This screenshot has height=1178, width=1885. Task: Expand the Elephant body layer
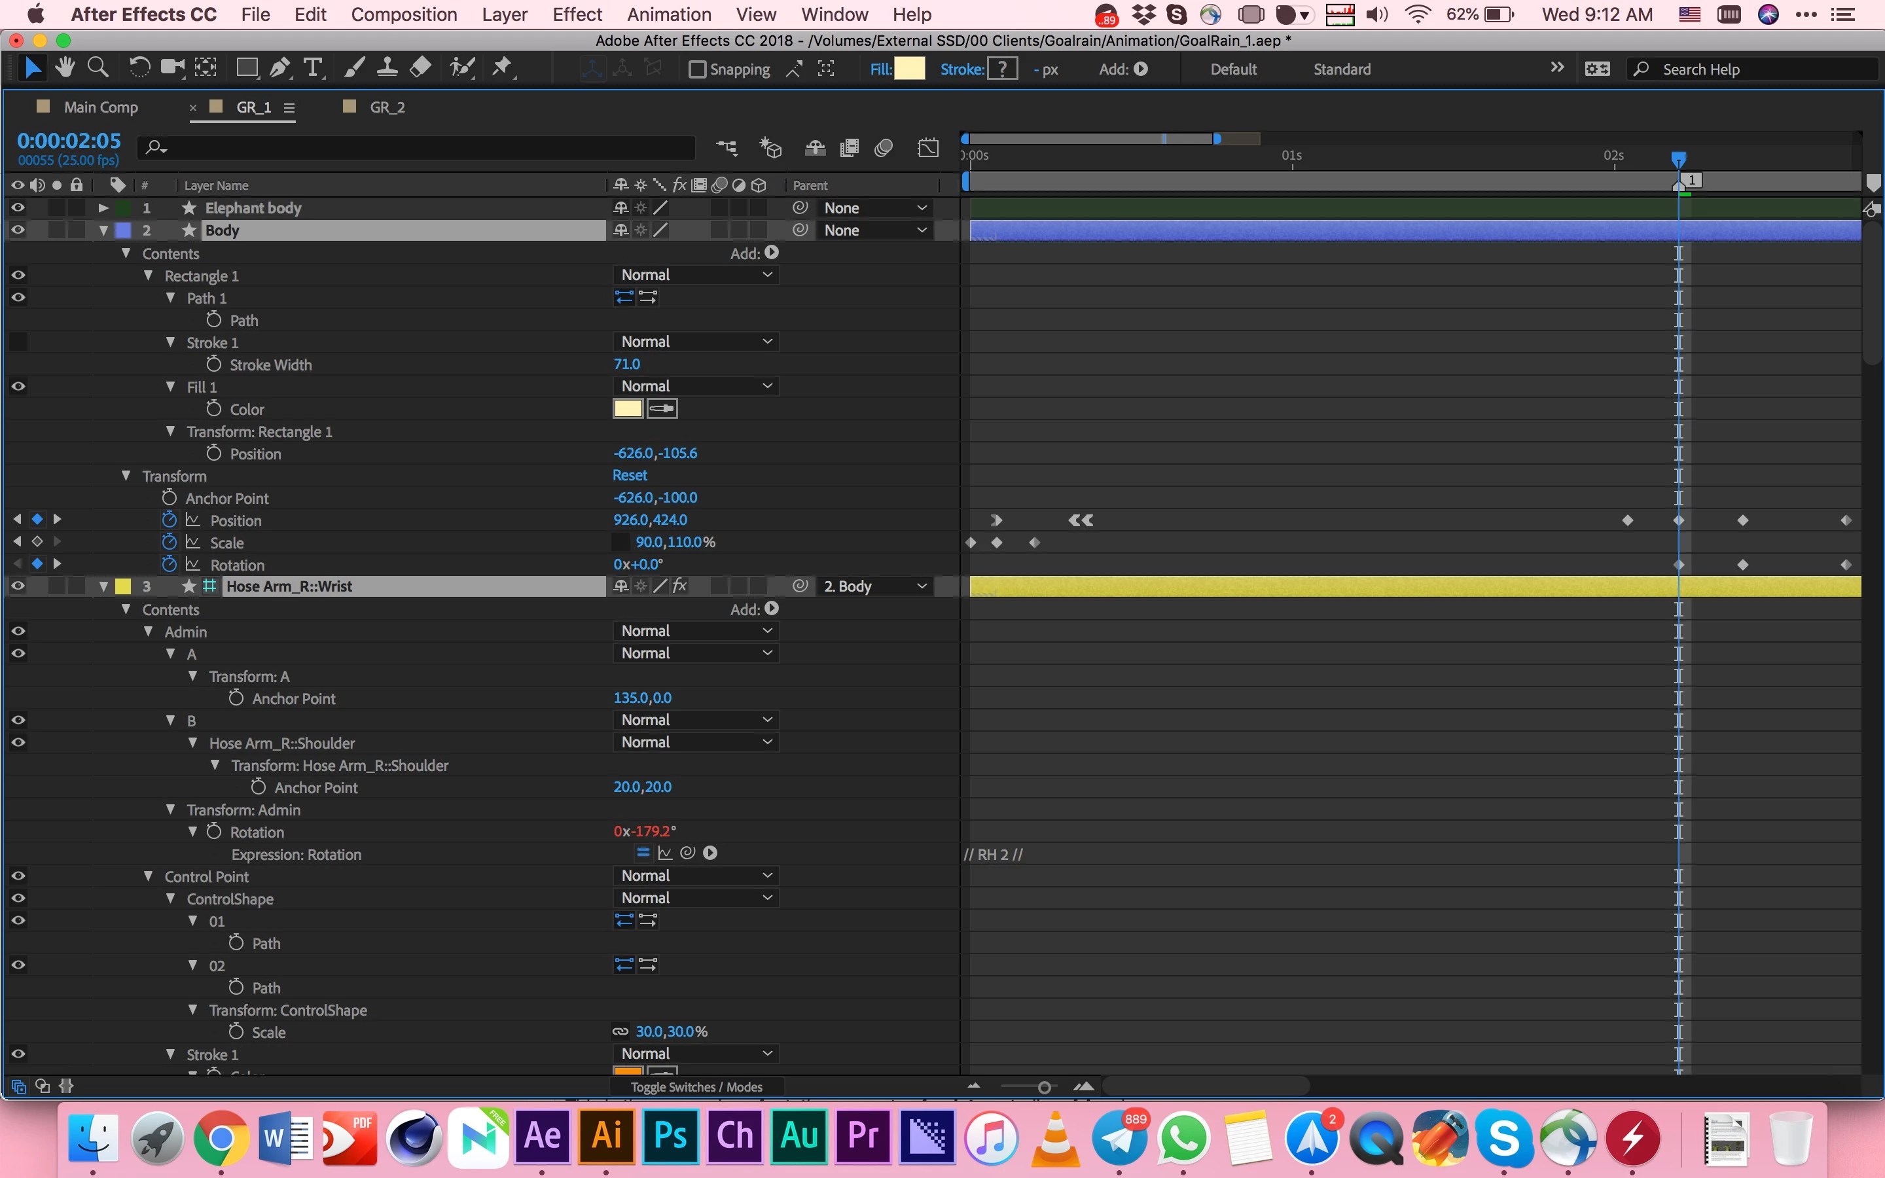click(x=103, y=208)
